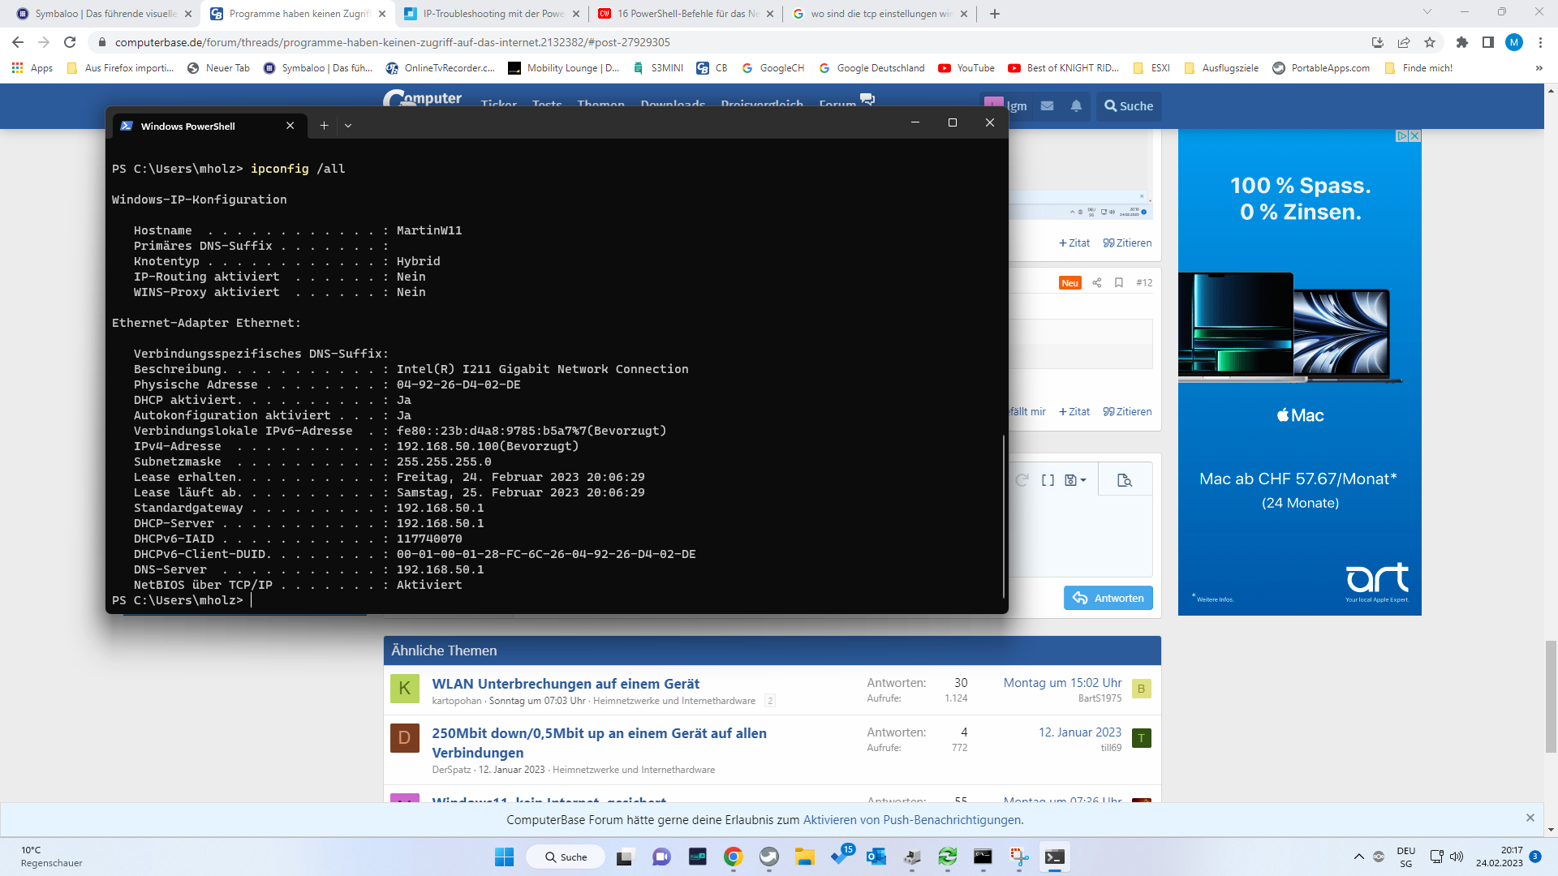Click the Antworten reply button
1558x876 pixels.
pyautogui.click(x=1108, y=598)
